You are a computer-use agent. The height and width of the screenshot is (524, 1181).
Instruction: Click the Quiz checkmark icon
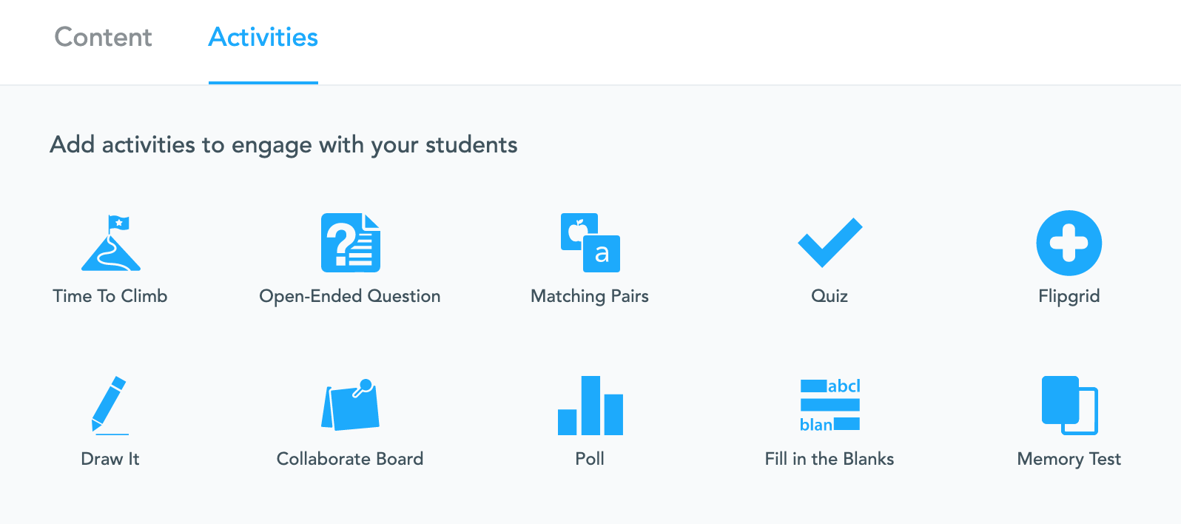[830, 243]
